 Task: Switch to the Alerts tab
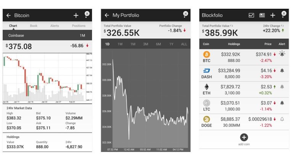click(x=55, y=26)
